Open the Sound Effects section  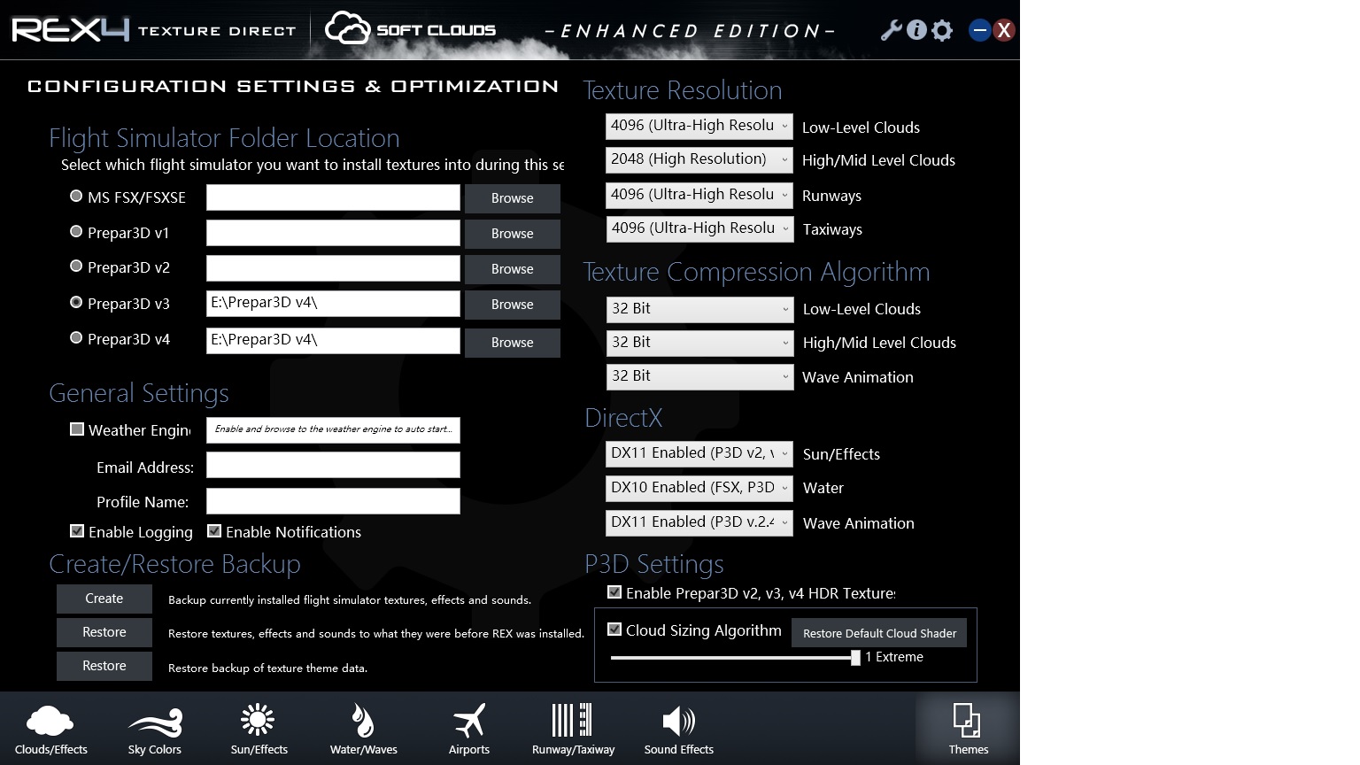[678, 729]
